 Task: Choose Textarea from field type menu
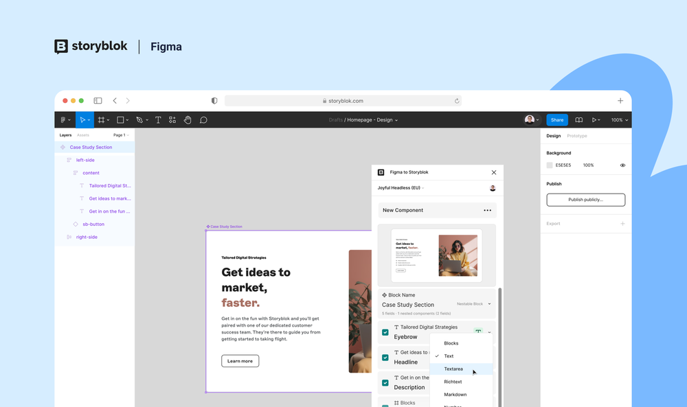click(461, 369)
